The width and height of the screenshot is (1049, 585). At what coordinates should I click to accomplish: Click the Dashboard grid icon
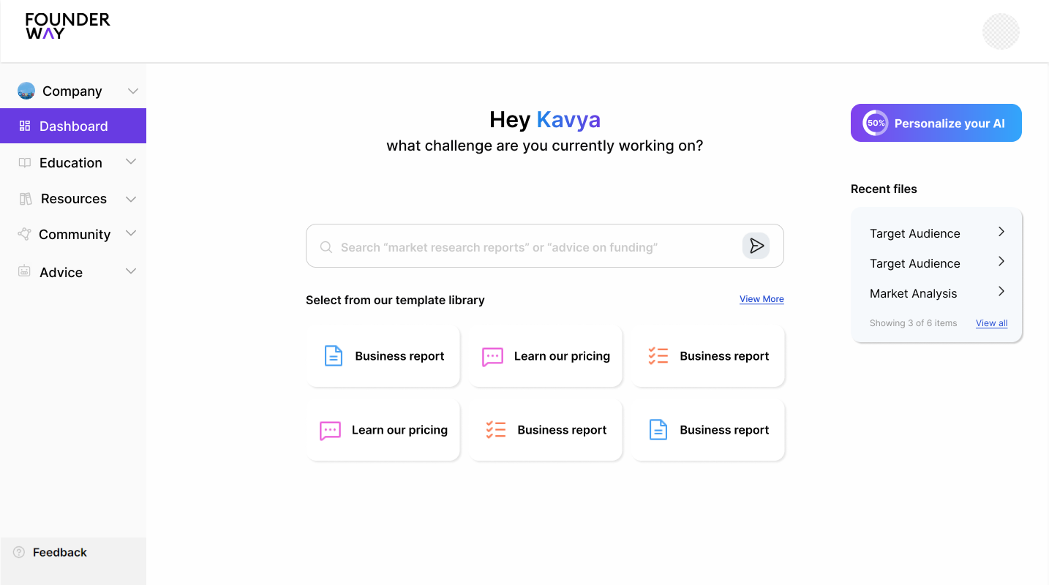(25, 126)
